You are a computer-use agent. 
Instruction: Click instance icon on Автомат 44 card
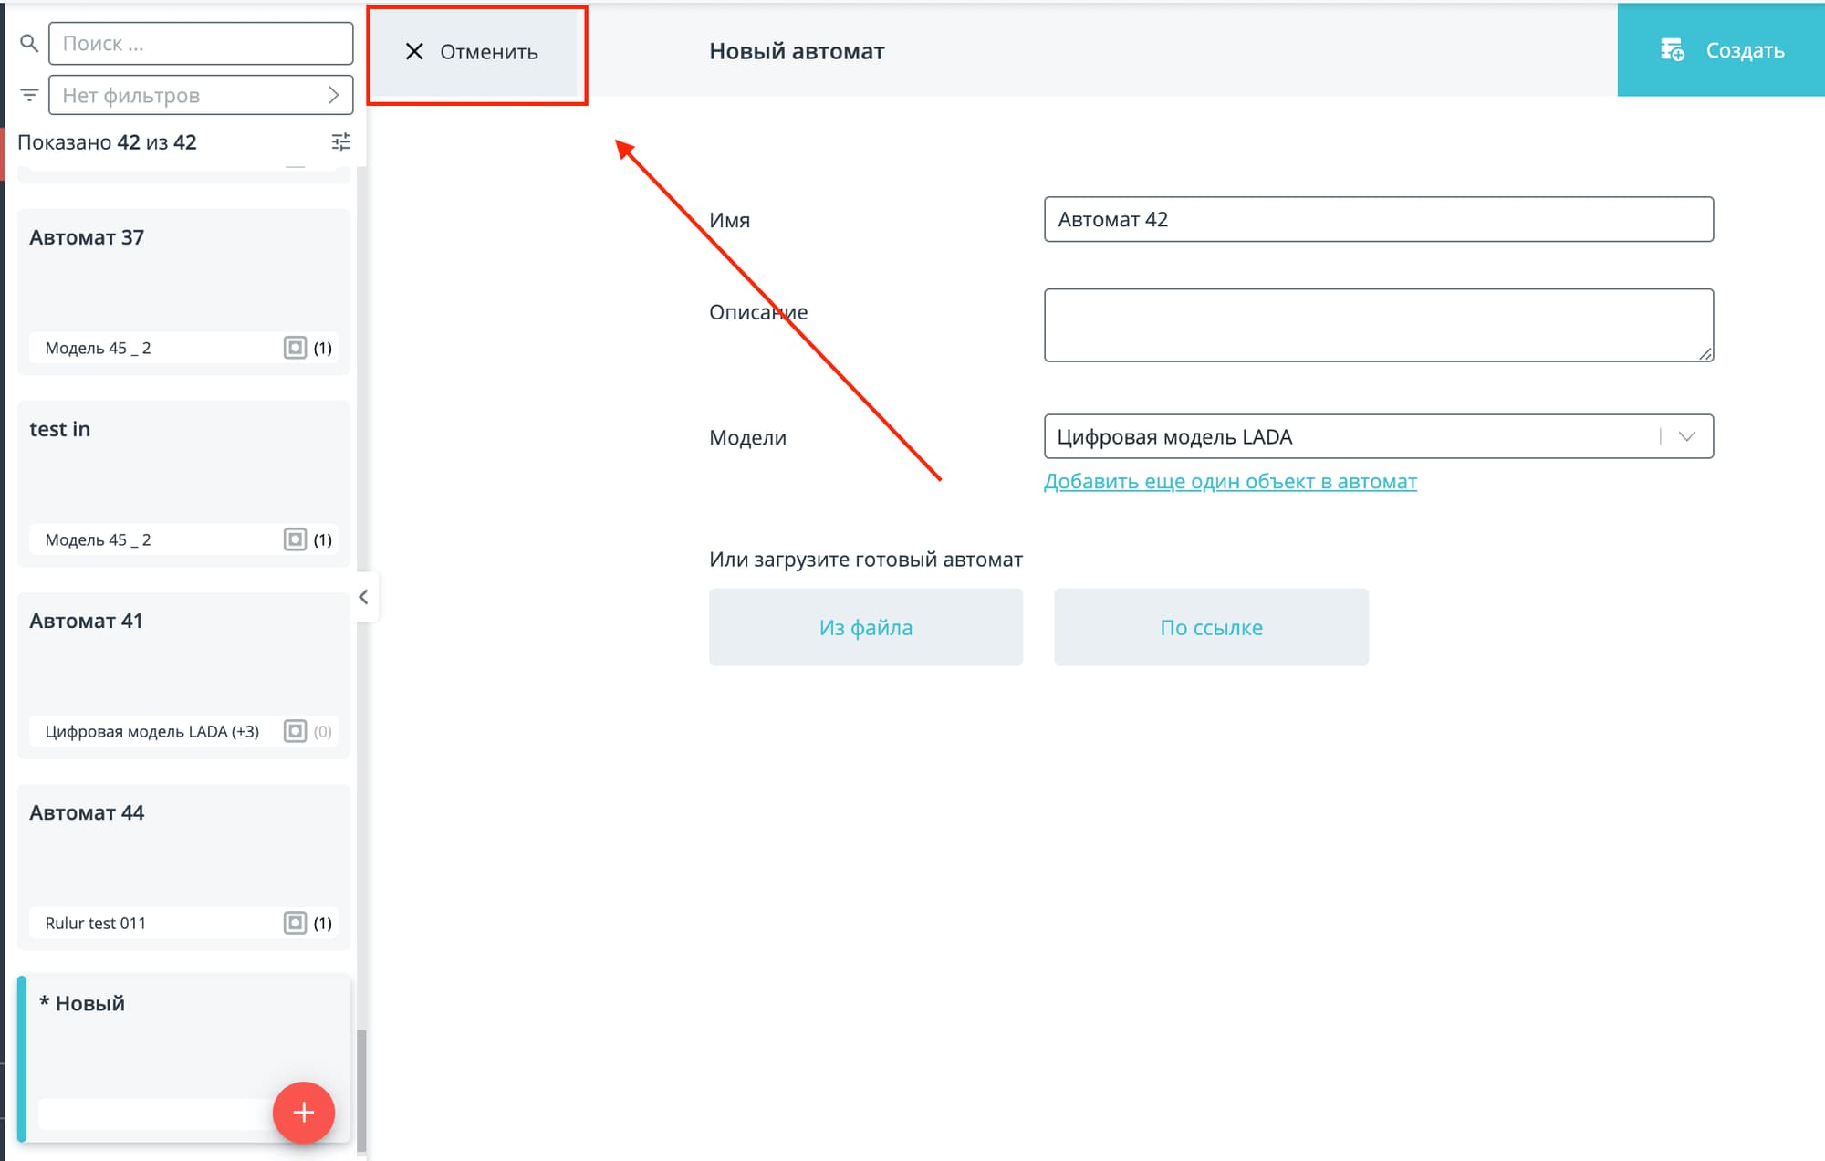[x=295, y=923]
